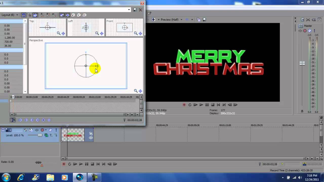Click the 36.00 depth value

[8, 46]
